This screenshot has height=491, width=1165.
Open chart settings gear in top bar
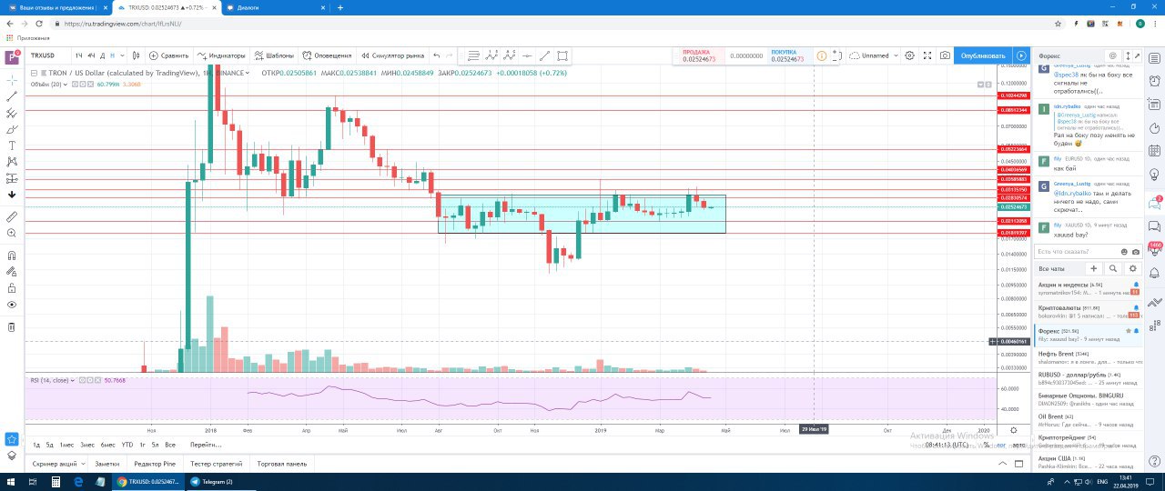(909, 55)
